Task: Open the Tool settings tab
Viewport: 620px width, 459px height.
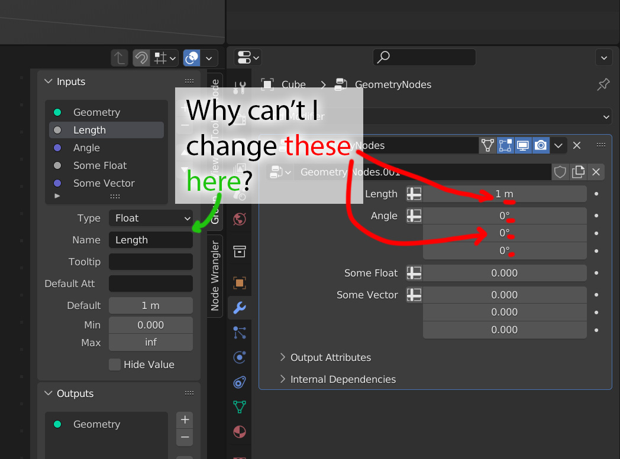Action: pos(240,87)
